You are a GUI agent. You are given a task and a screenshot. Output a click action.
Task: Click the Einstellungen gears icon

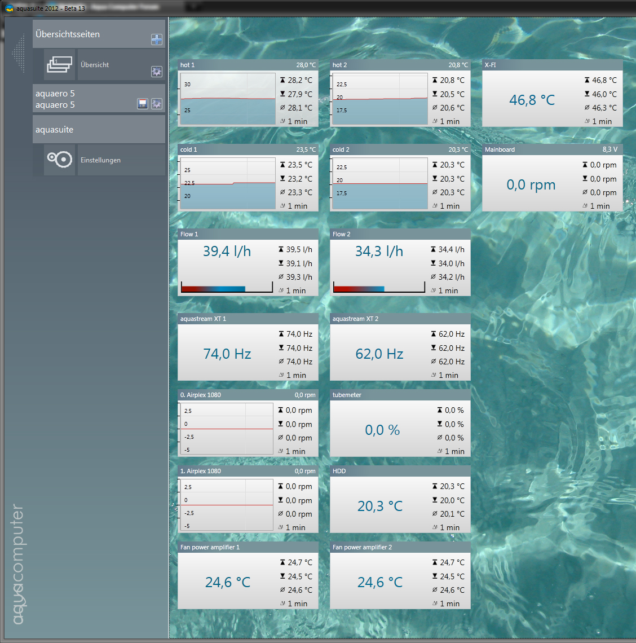[x=60, y=160]
